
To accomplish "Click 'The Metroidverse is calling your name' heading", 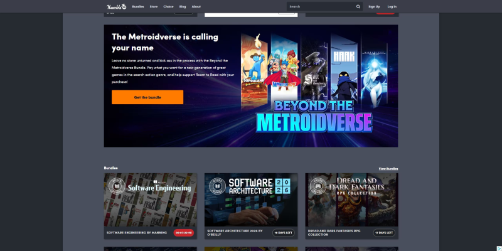I will point(165,42).
